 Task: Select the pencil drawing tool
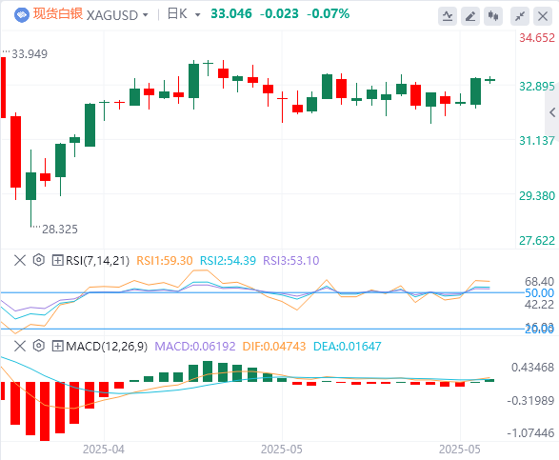coord(470,16)
